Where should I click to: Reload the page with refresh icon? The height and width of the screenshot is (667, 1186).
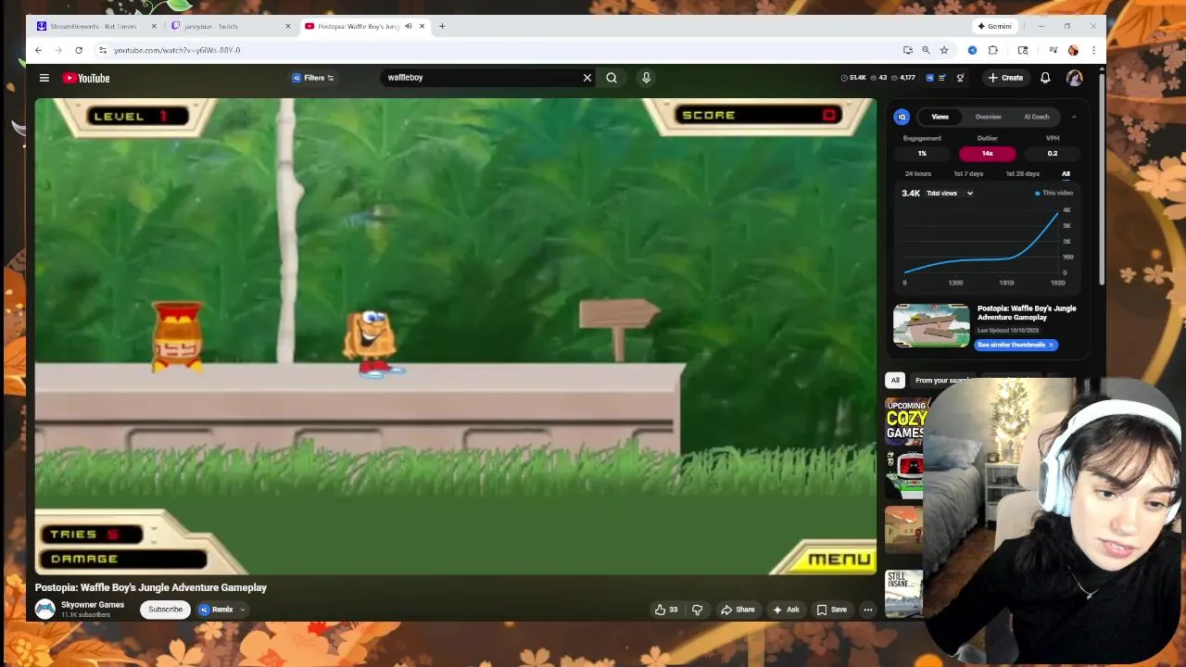79,50
